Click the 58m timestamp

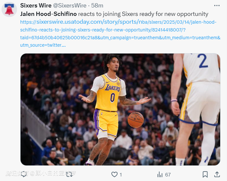pyautogui.click(x=97, y=6)
